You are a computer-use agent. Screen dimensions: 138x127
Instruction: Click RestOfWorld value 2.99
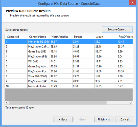pos(125,51)
